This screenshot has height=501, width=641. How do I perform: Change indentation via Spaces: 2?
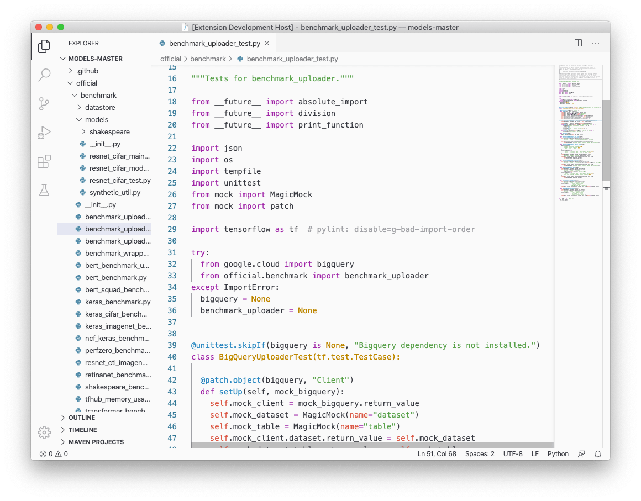(480, 454)
